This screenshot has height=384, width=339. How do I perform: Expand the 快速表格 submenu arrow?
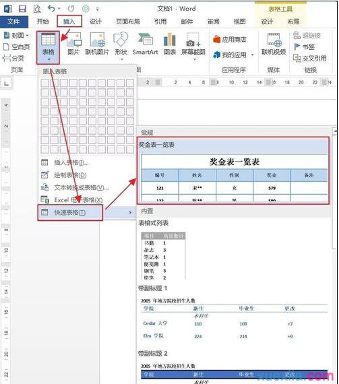coord(131,212)
